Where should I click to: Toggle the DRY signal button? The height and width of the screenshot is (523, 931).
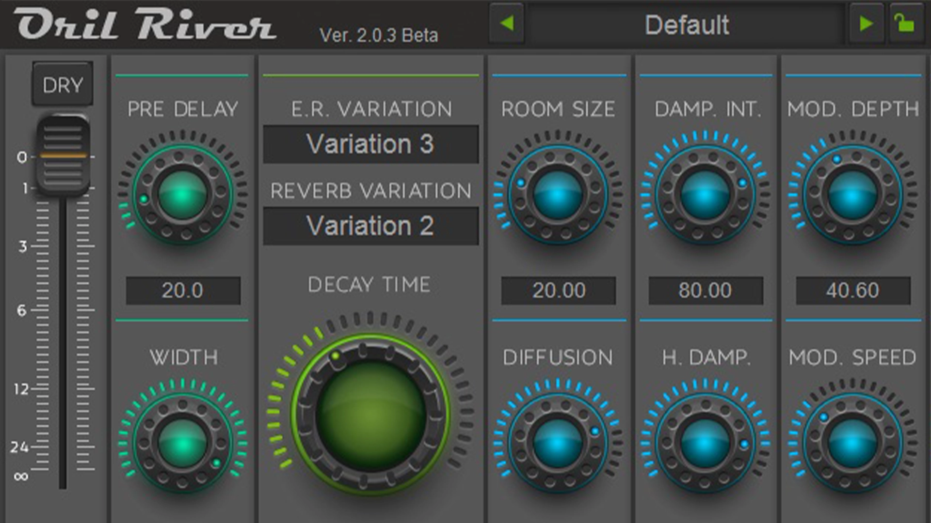coord(62,85)
